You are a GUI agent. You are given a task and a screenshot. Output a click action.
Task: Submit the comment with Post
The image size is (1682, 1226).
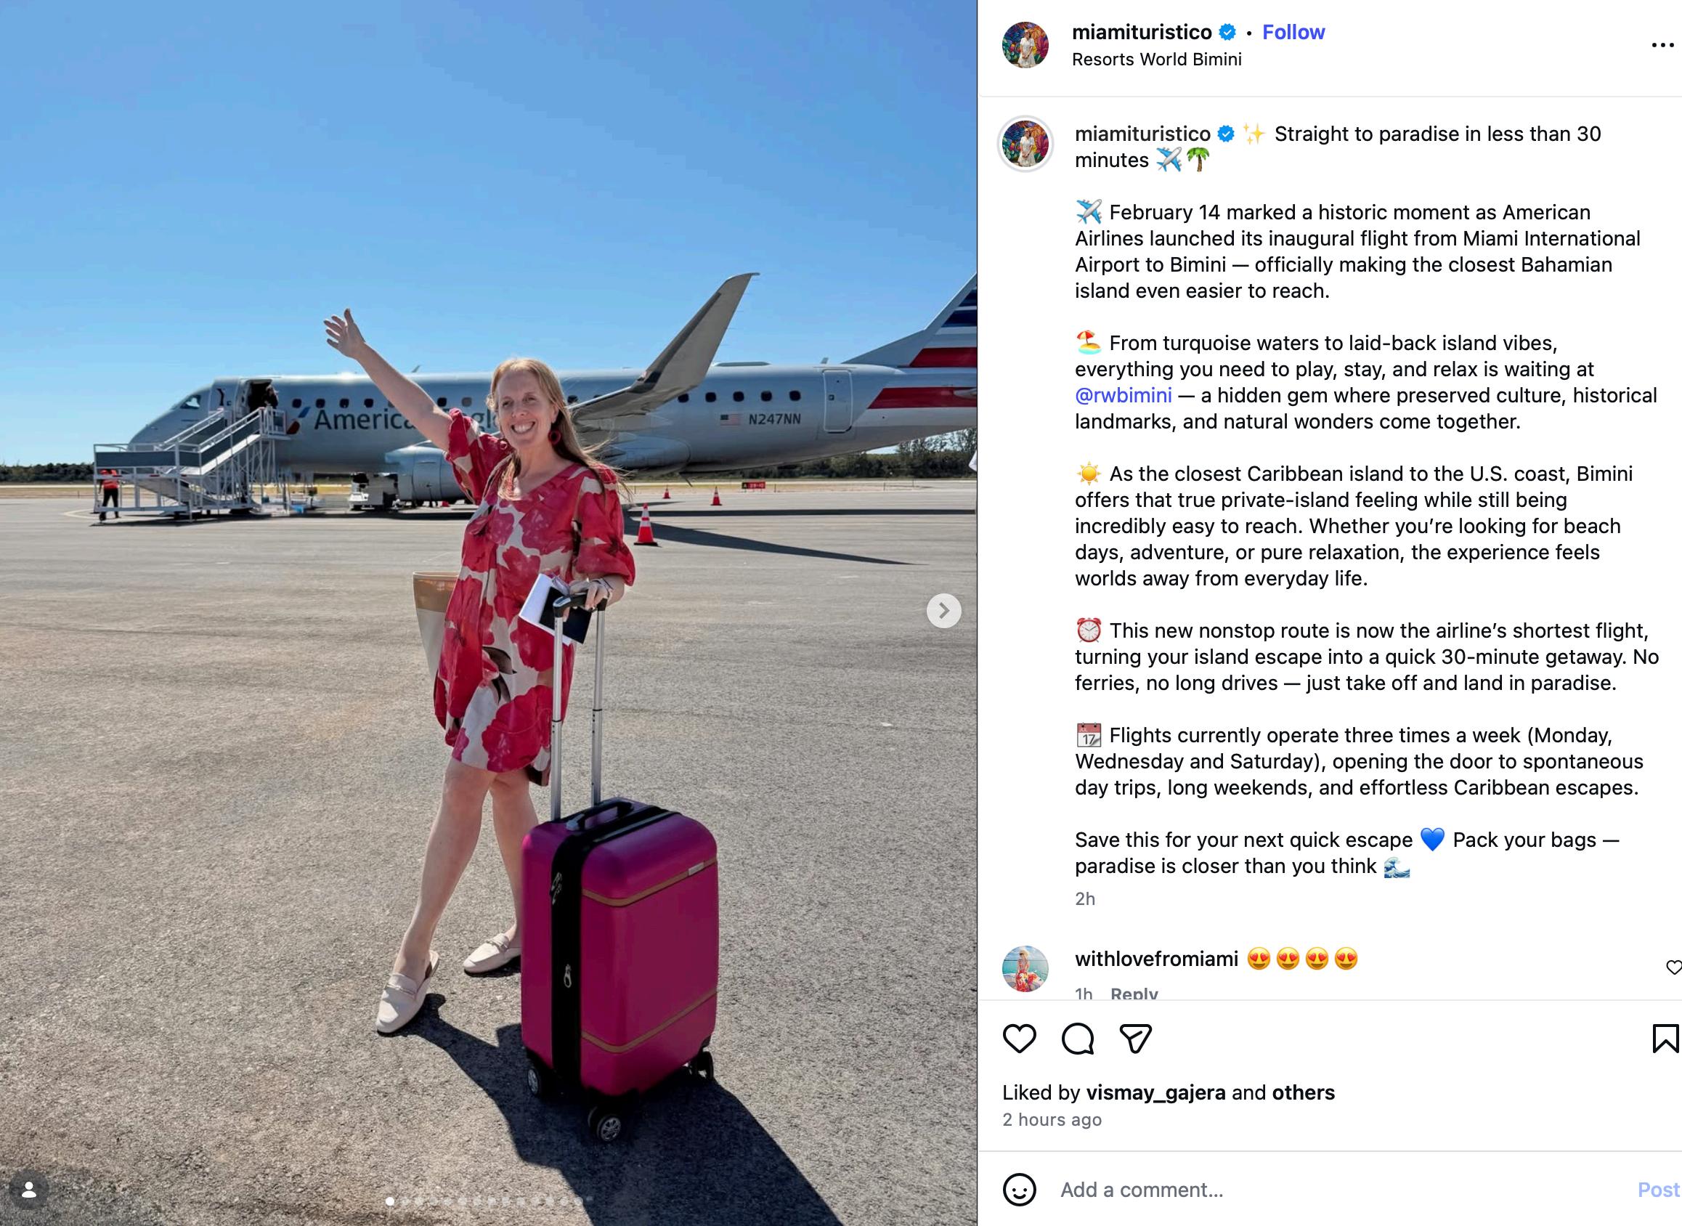tap(1658, 1190)
